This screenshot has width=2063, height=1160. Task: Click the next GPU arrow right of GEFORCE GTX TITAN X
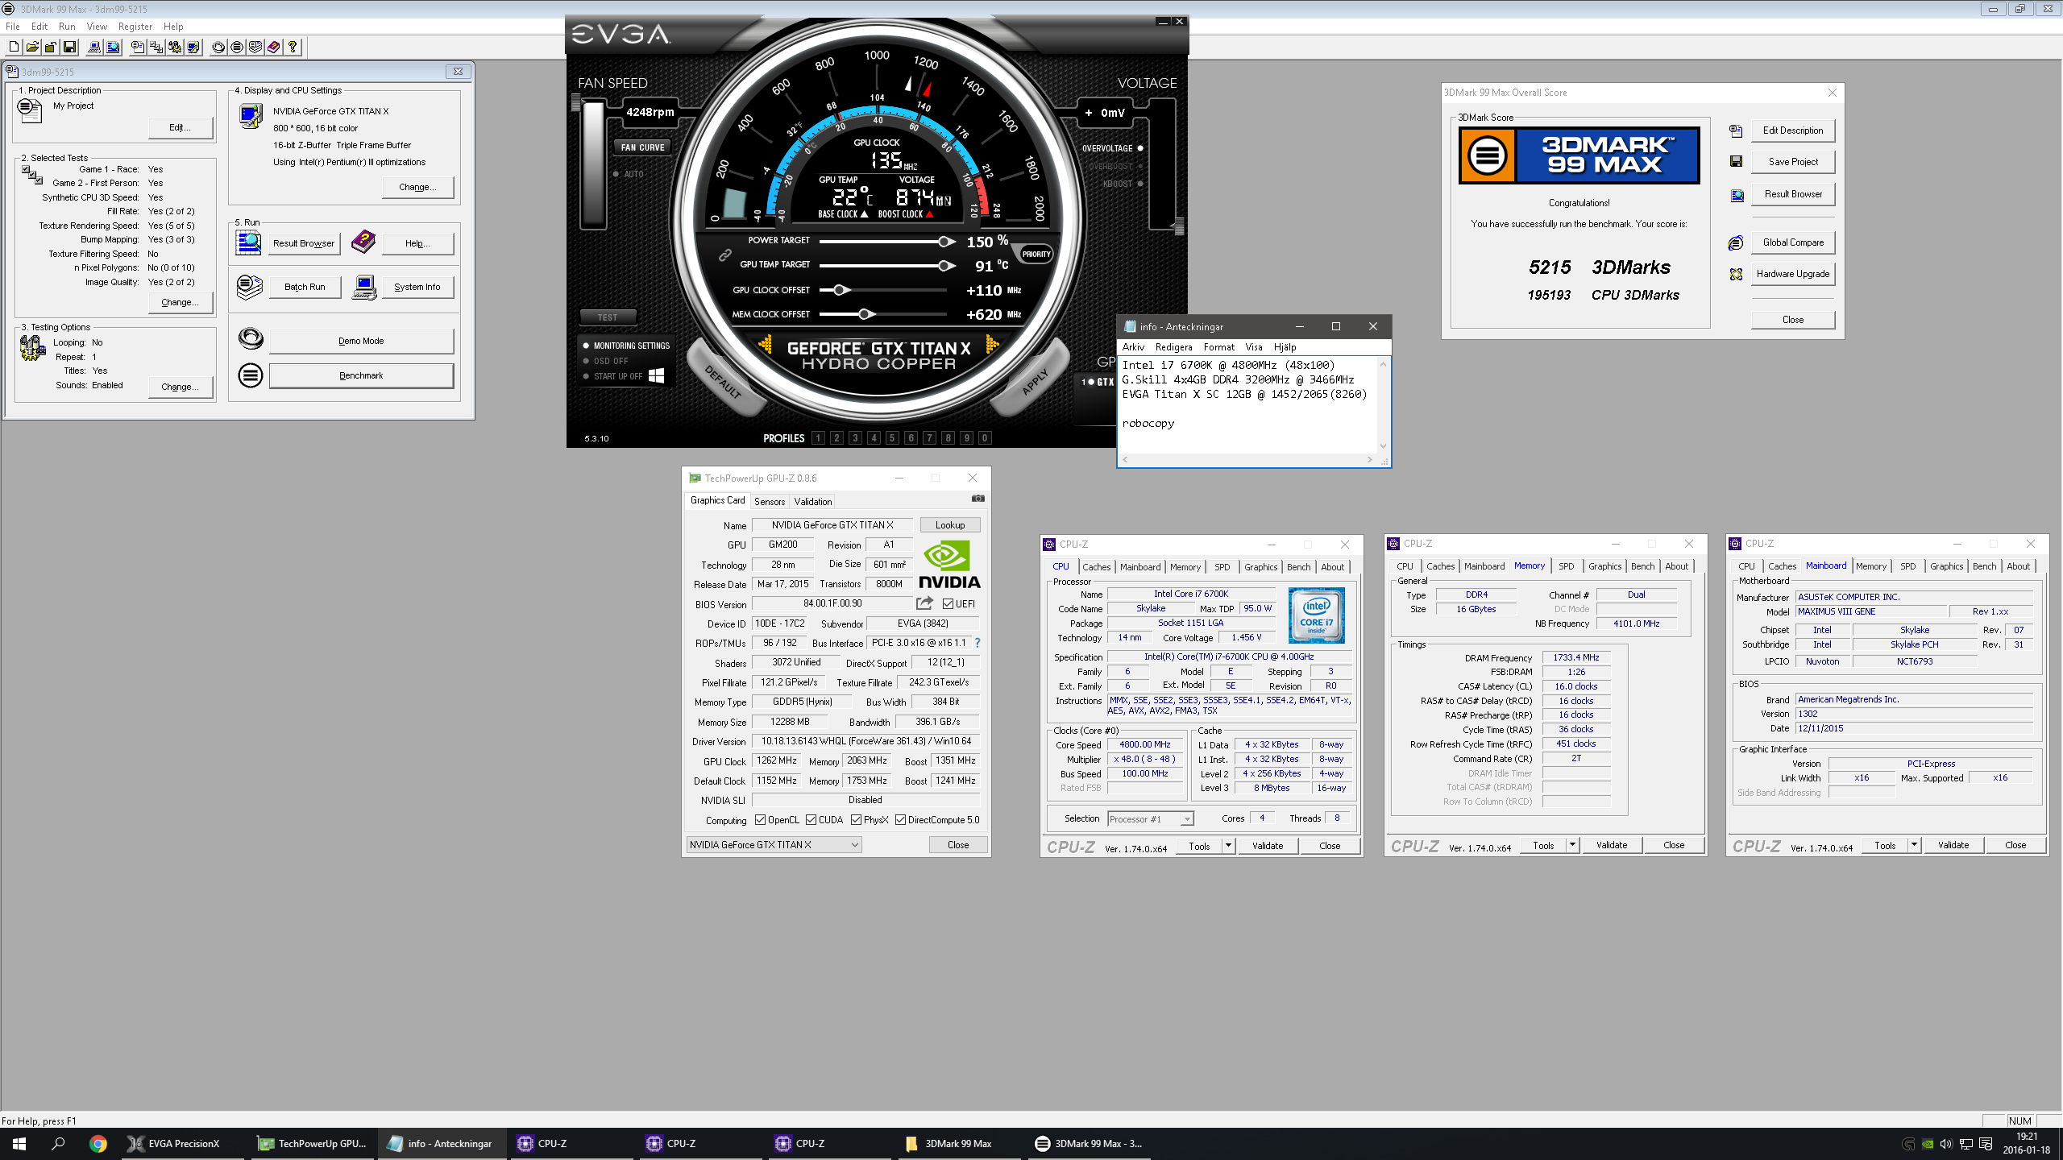(992, 346)
